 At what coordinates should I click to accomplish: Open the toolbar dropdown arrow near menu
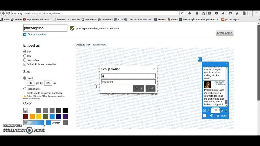click(x=249, y=13)
